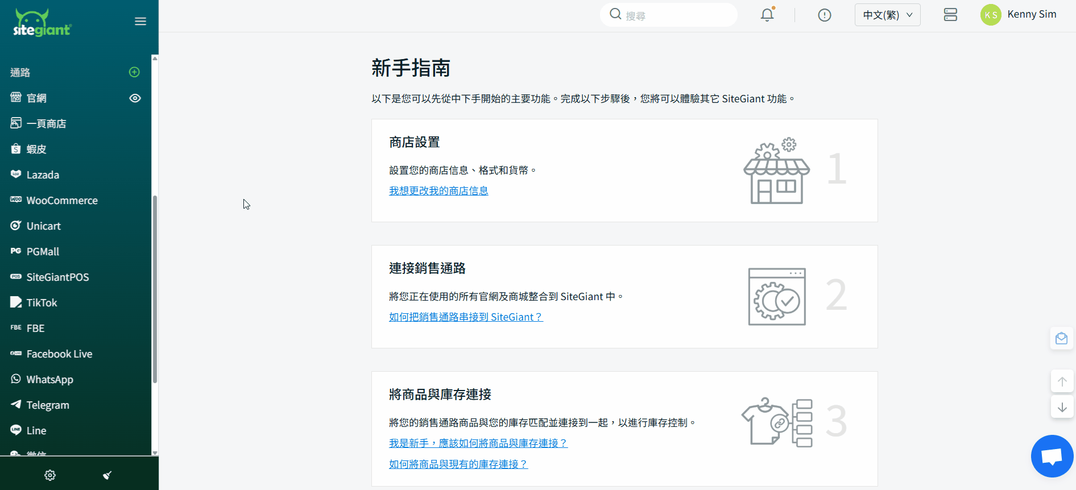This screenshot has width=1076, height=490.
Task: Click the broom icon in sidebar footer
Action: (107, 475)
